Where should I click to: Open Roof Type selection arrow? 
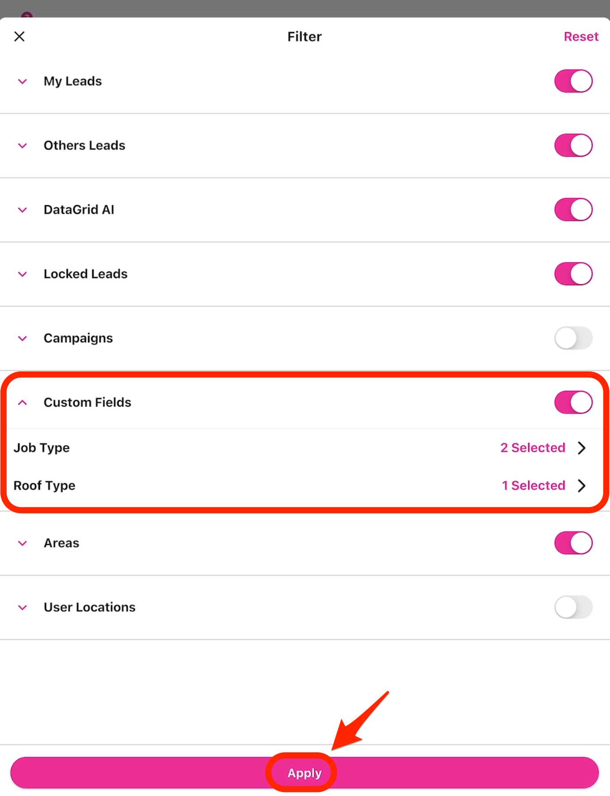[x=582, y=486]
